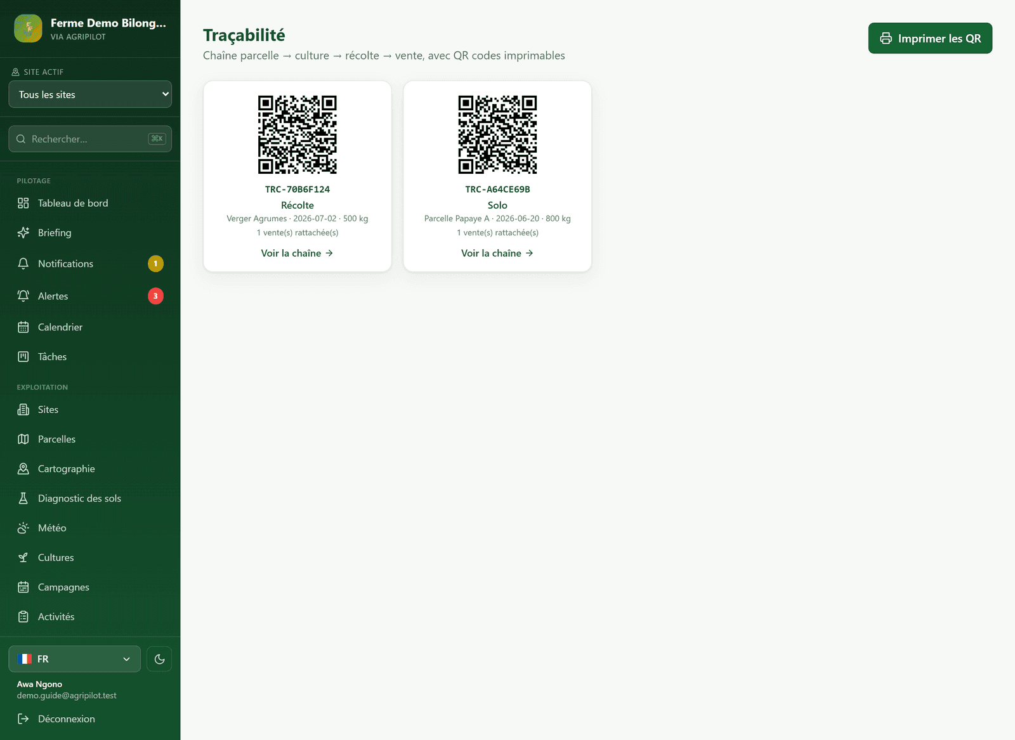Click the Tableau de bord grid icon
Viewport: 1015px width, 740px height.
coord(23,203)
